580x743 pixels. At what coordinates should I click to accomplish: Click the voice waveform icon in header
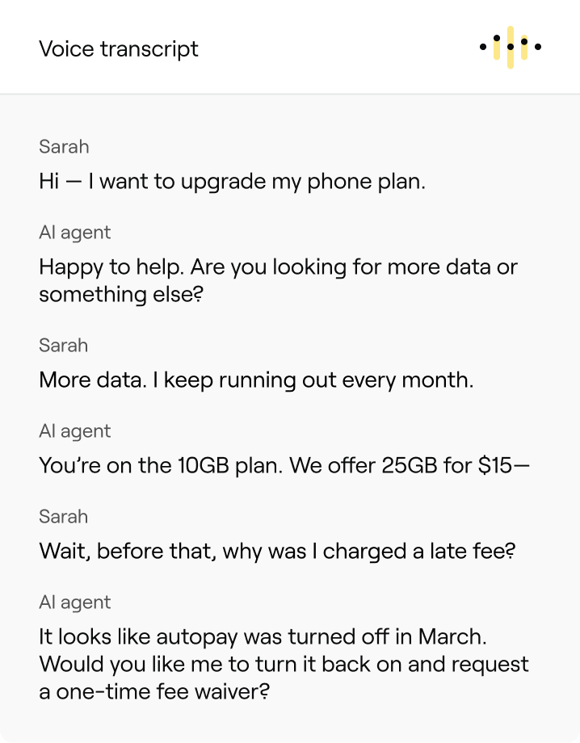click(511, 47)
